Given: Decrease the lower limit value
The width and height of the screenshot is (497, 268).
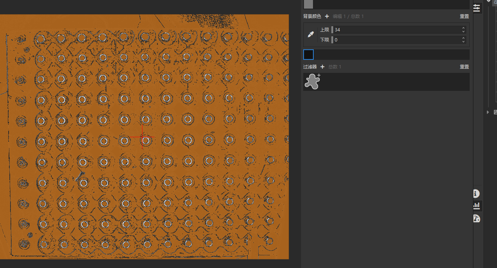Looking at the screenshot, I should pyautogui.click(x=463, y=41).
